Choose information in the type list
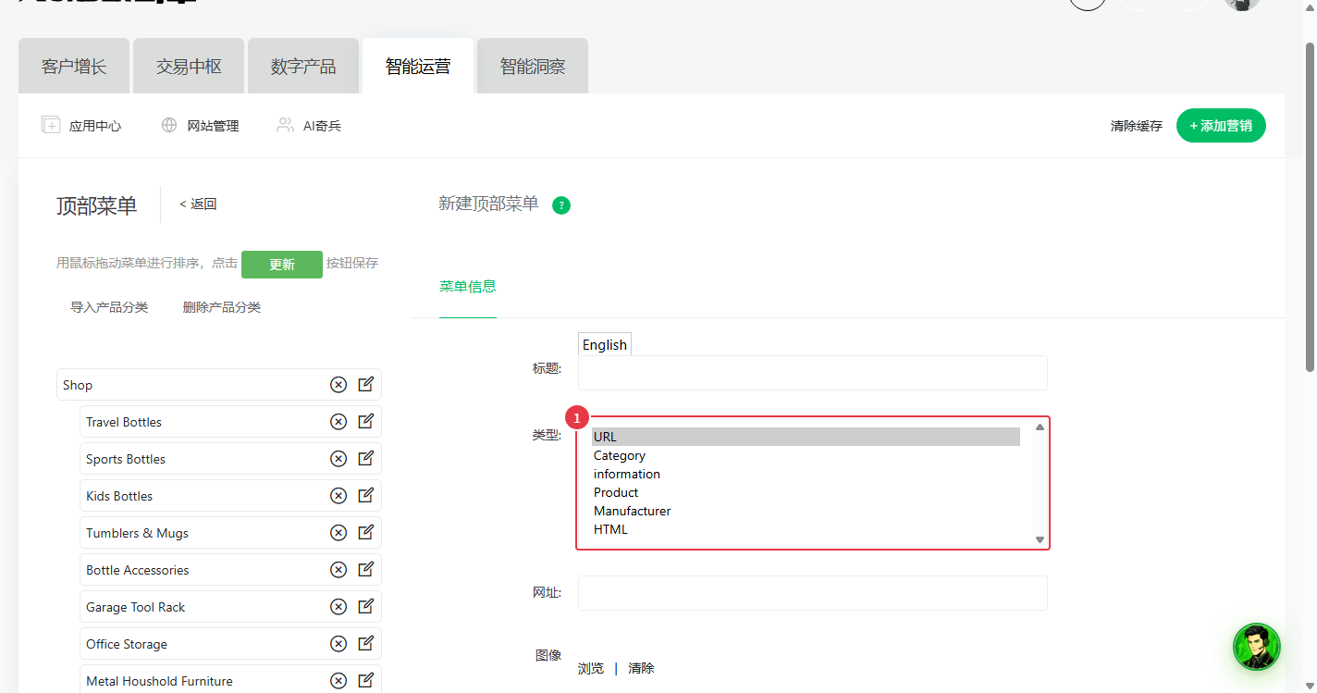Screen dimensions: 1317x693 coord(806,474)
